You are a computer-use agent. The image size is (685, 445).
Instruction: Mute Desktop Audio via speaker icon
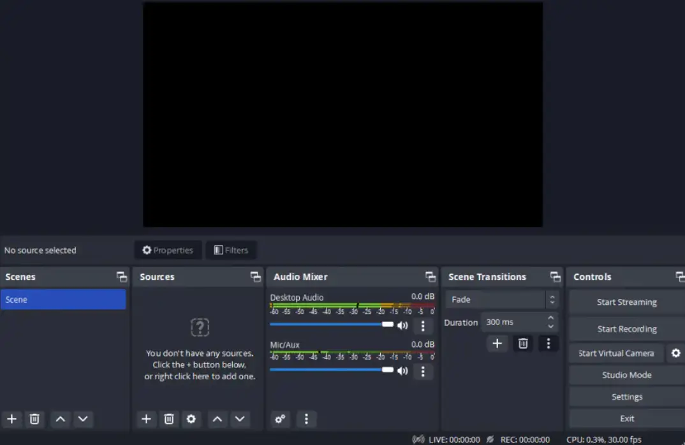pos(402,325)
